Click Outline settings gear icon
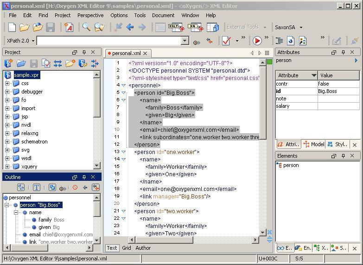363x265 pixels. click(63, 188)
